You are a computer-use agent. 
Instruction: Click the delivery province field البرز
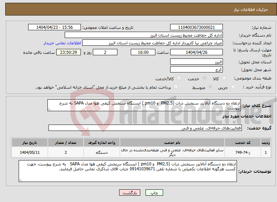[x=196, y=62]
